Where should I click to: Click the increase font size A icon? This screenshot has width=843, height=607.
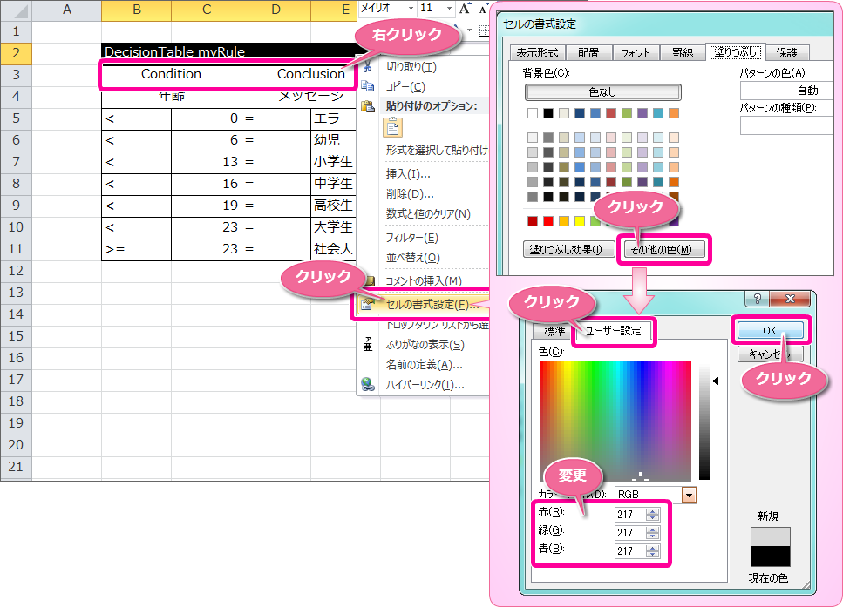(465, 9)
